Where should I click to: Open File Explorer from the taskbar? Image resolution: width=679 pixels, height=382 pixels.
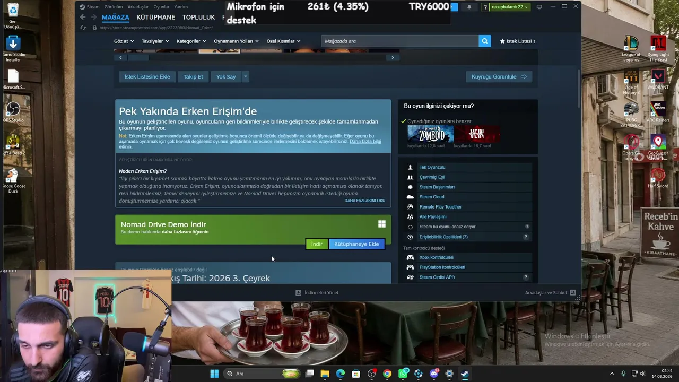pos(325,374)
